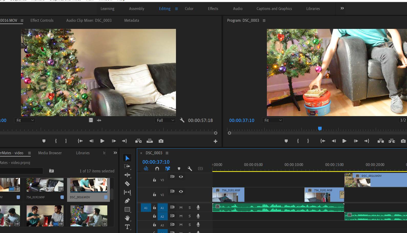Enable voice-over record on A3

click(198, 225)
